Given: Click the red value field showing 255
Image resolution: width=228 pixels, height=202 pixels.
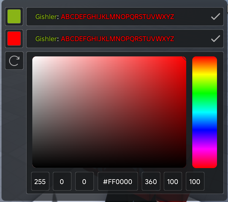Looking at the screenshot, I should pyautogui.click(x=40, y=181).
